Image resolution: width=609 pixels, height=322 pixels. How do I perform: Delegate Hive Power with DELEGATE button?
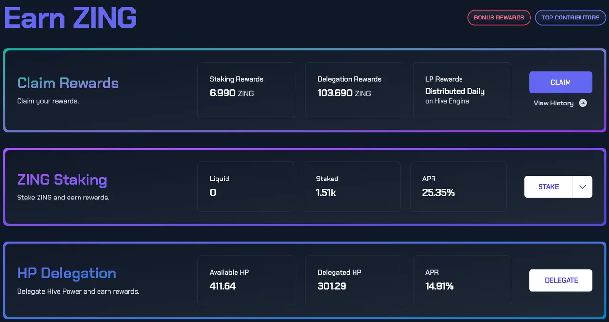tap(560, 280)
